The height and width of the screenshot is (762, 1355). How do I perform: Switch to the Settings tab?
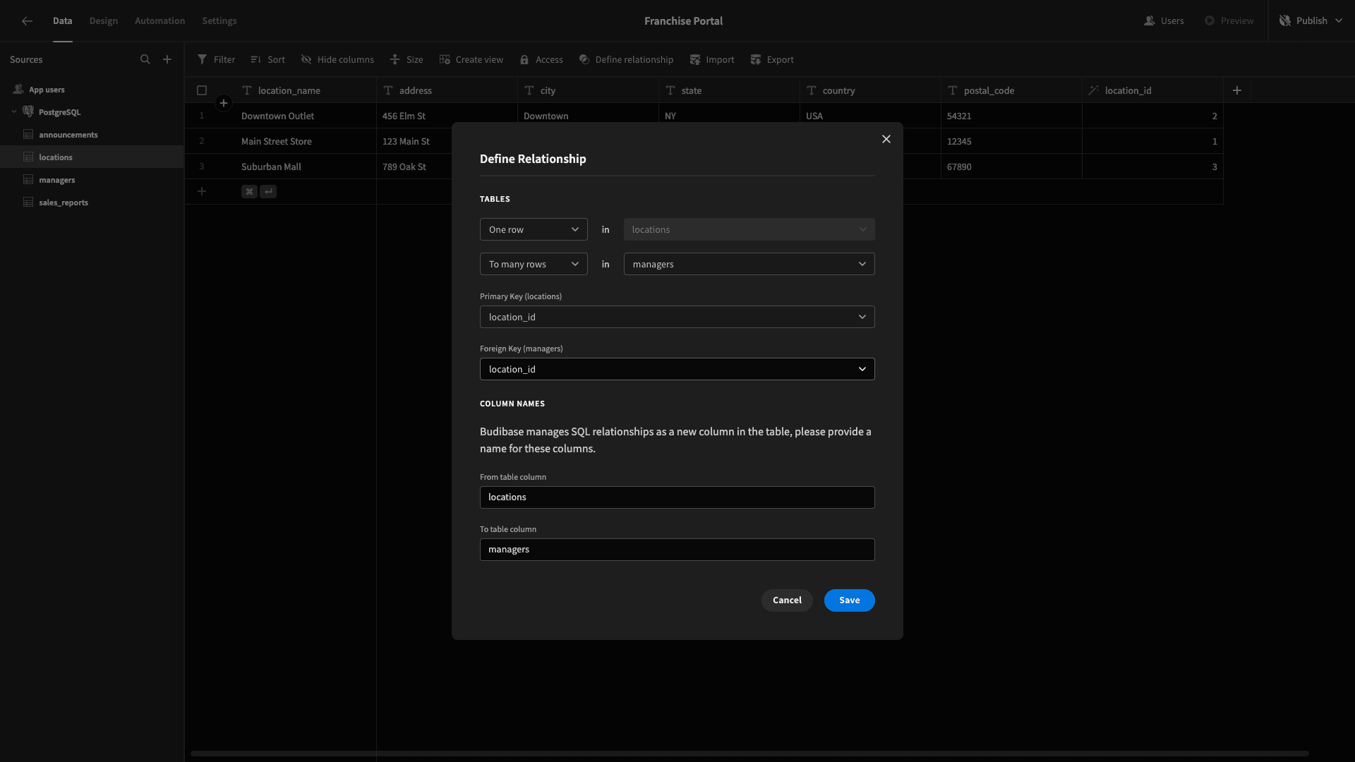coord(219,21)
